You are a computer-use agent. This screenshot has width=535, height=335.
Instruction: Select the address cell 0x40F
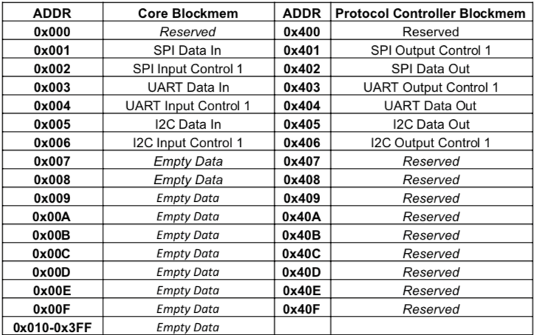point(301,308)
